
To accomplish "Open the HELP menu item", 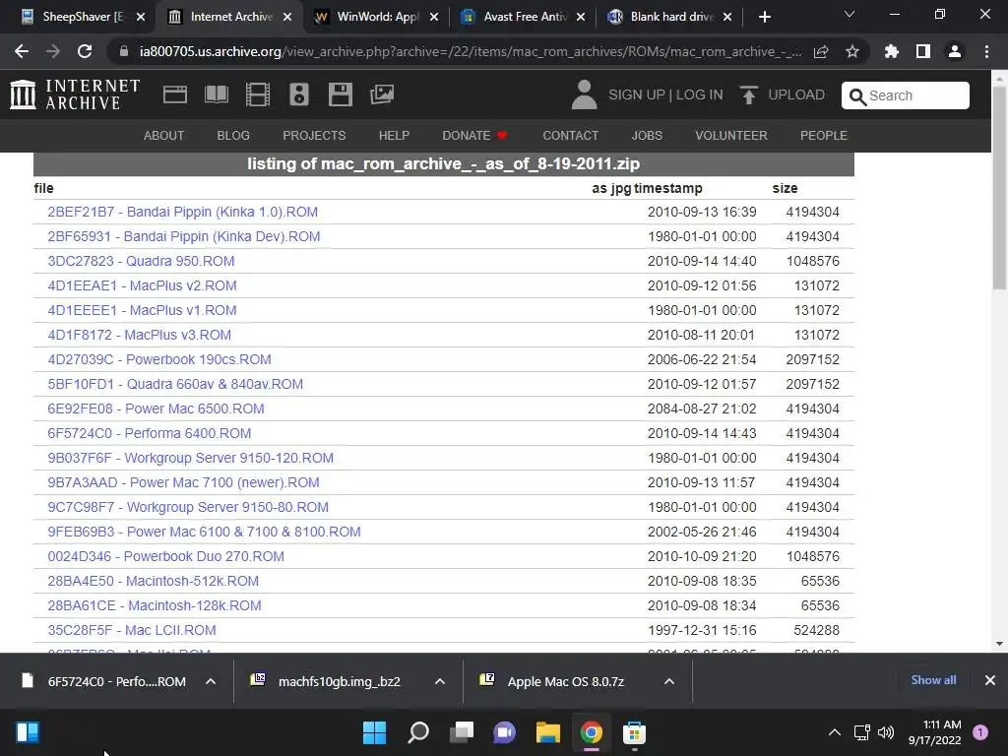I will coord(394,136).
